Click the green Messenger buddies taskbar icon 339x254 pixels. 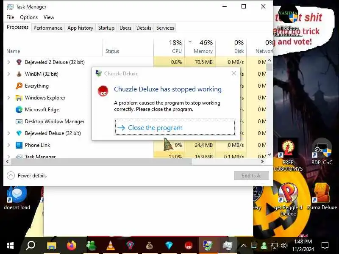tap(91, 246)
